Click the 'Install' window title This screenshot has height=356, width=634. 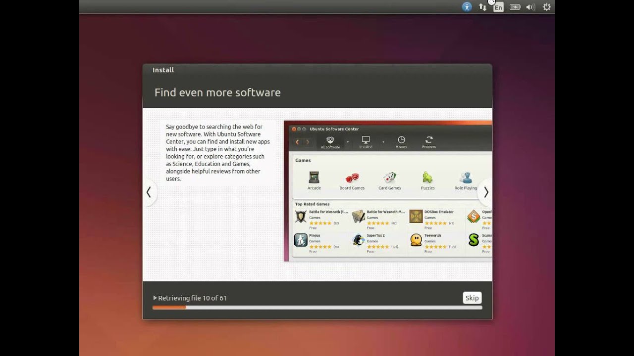[x=163, y=70]
